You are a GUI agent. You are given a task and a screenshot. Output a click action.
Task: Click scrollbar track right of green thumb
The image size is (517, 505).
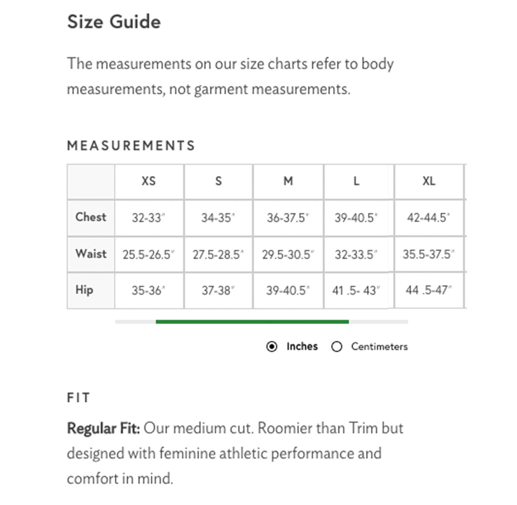(378, 322)
